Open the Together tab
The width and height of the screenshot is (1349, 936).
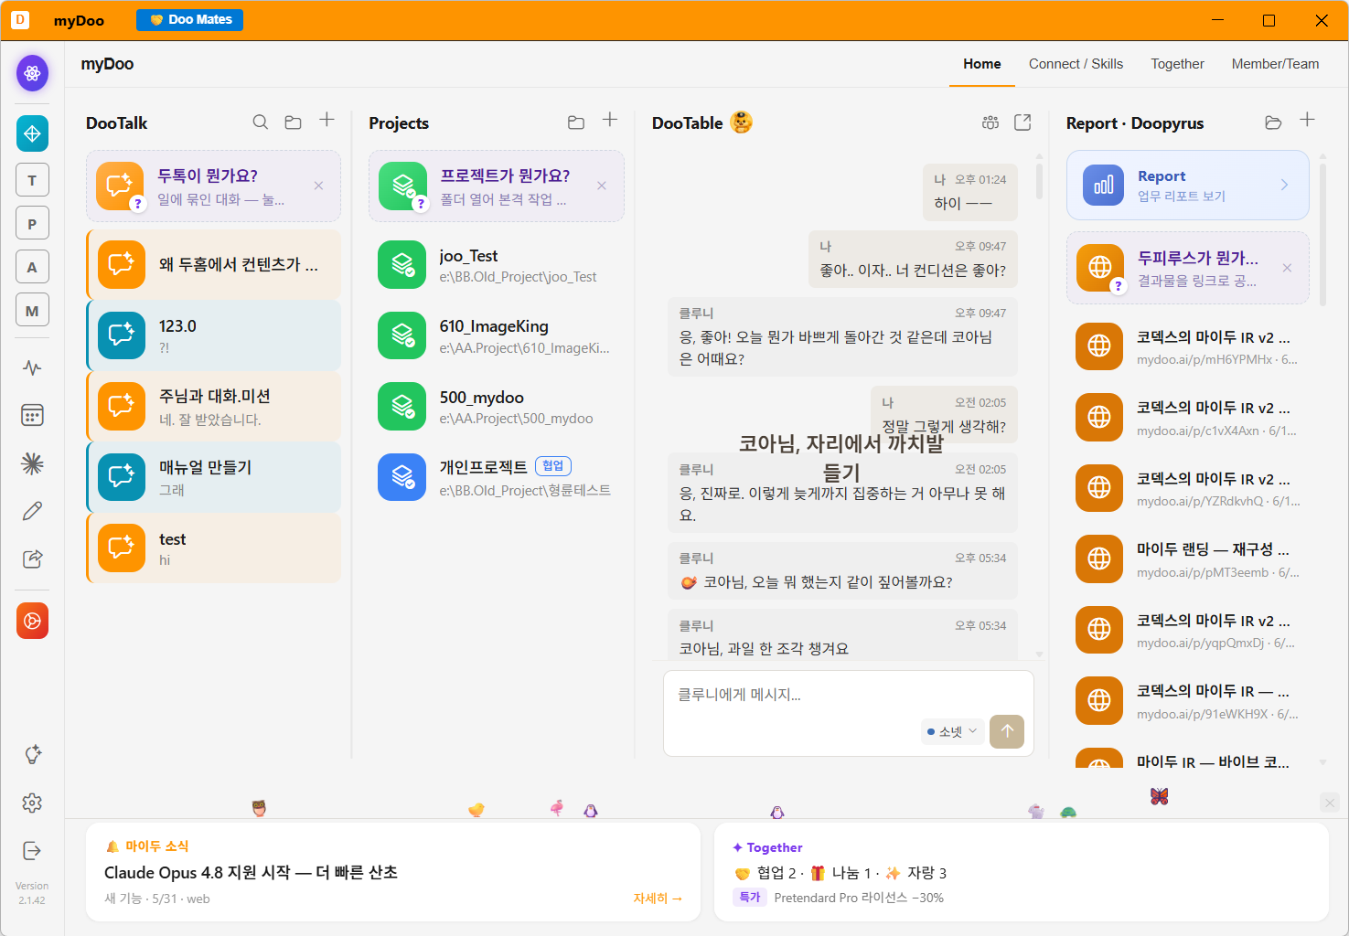point(1177,64)
